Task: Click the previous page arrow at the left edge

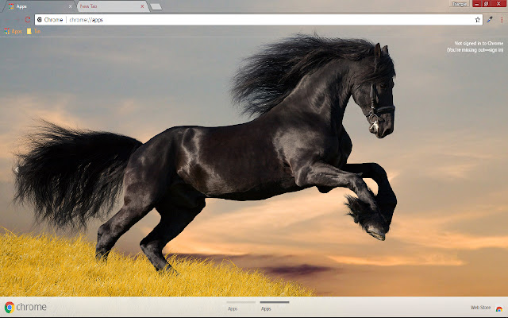Action: [x=17, y=169]
